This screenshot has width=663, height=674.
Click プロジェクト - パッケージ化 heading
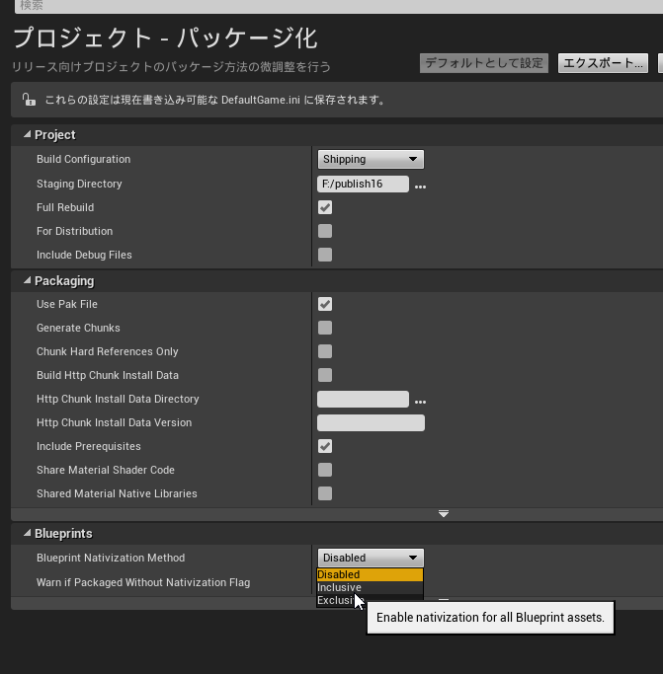point(165,37)
